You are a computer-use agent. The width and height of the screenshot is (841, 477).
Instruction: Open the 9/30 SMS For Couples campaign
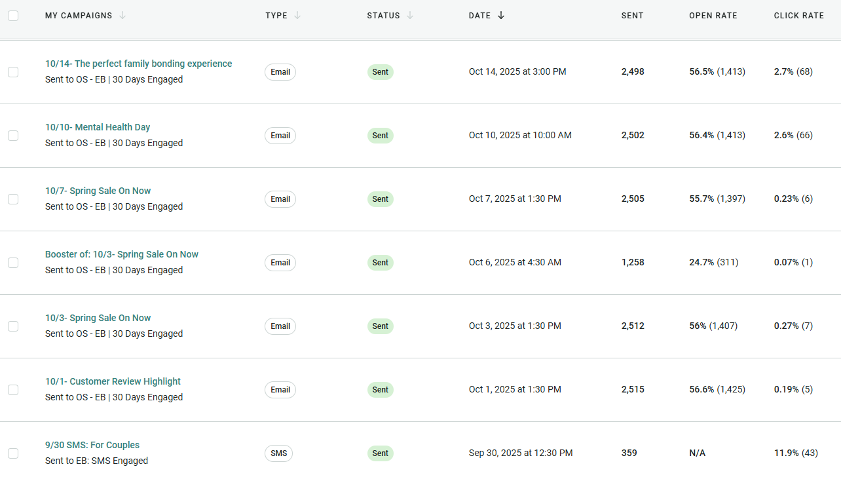92,445
